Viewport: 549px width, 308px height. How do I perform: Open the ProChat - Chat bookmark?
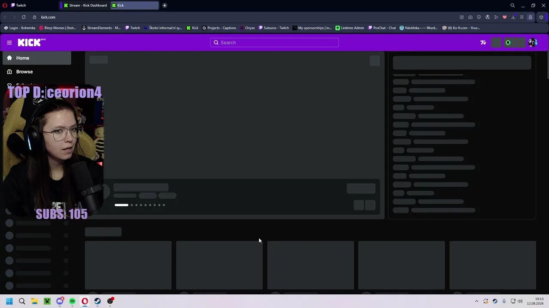coord(382,28)
